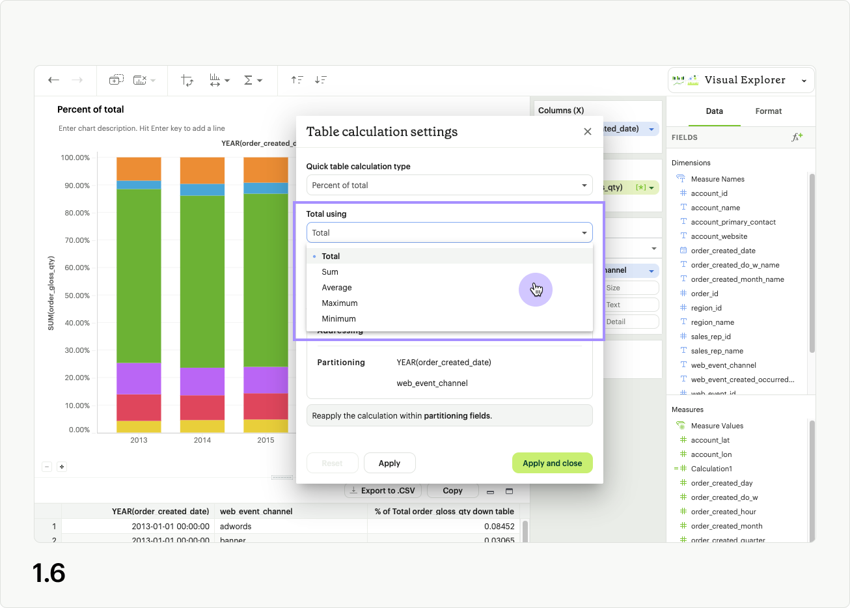
Task: Click the swap axes icon
Action: click(x=187, y=80)
